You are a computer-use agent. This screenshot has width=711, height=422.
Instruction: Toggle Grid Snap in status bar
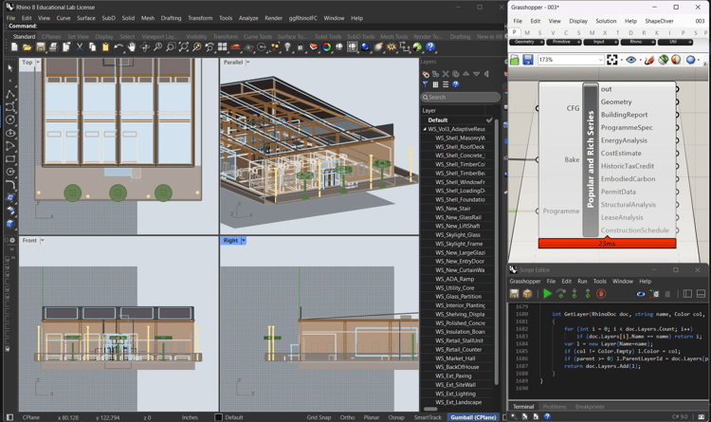point(319,417)
